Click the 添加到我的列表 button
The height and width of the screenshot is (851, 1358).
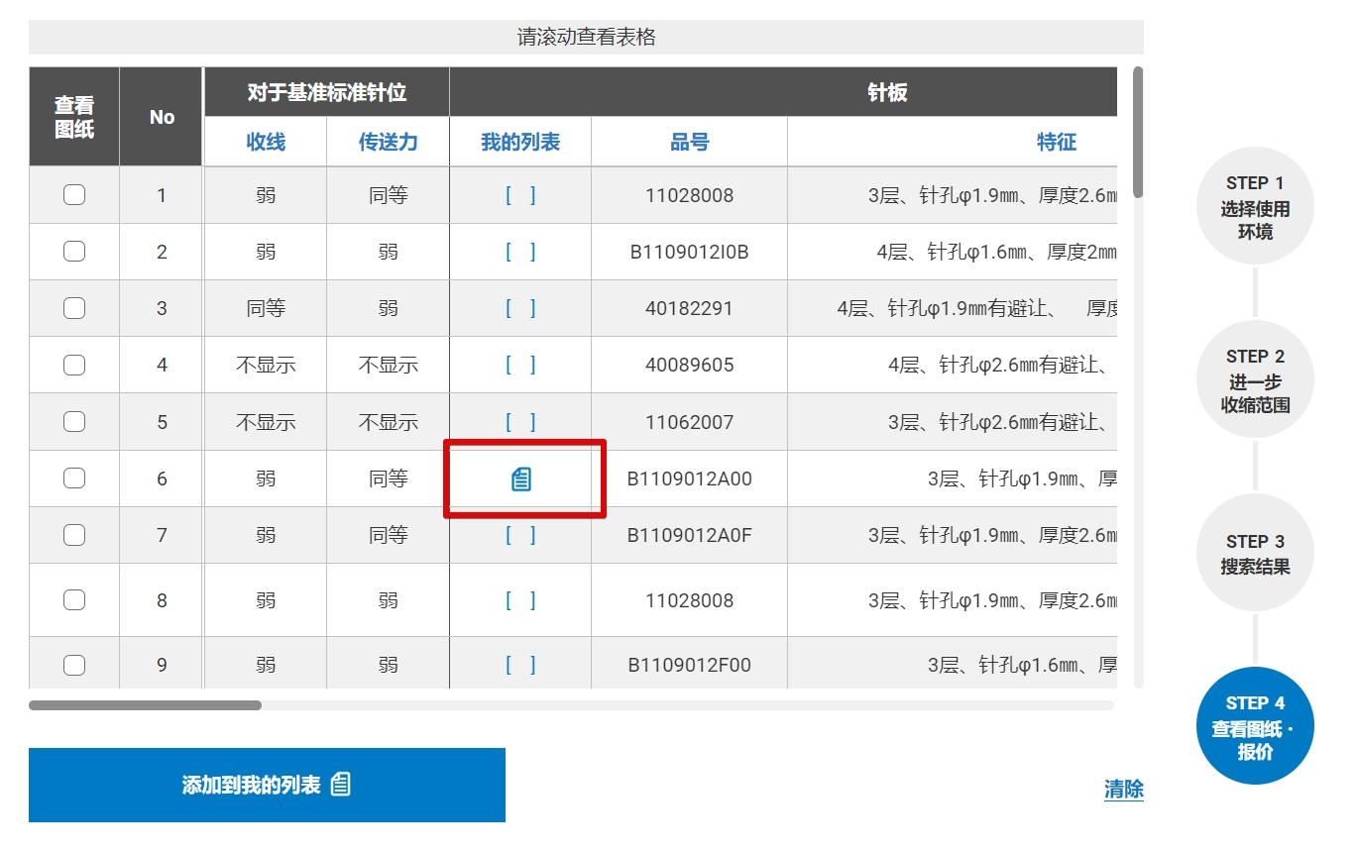[267, 785]
